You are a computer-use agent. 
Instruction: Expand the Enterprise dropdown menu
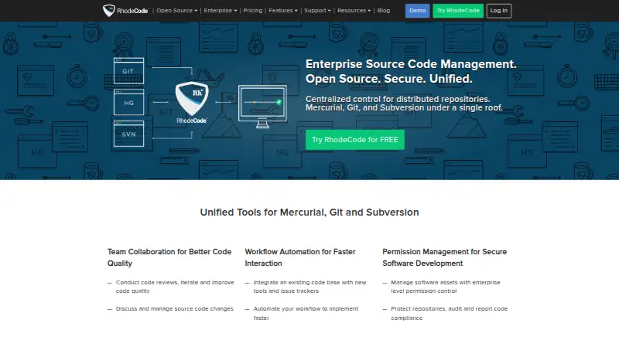coord(221,11)
